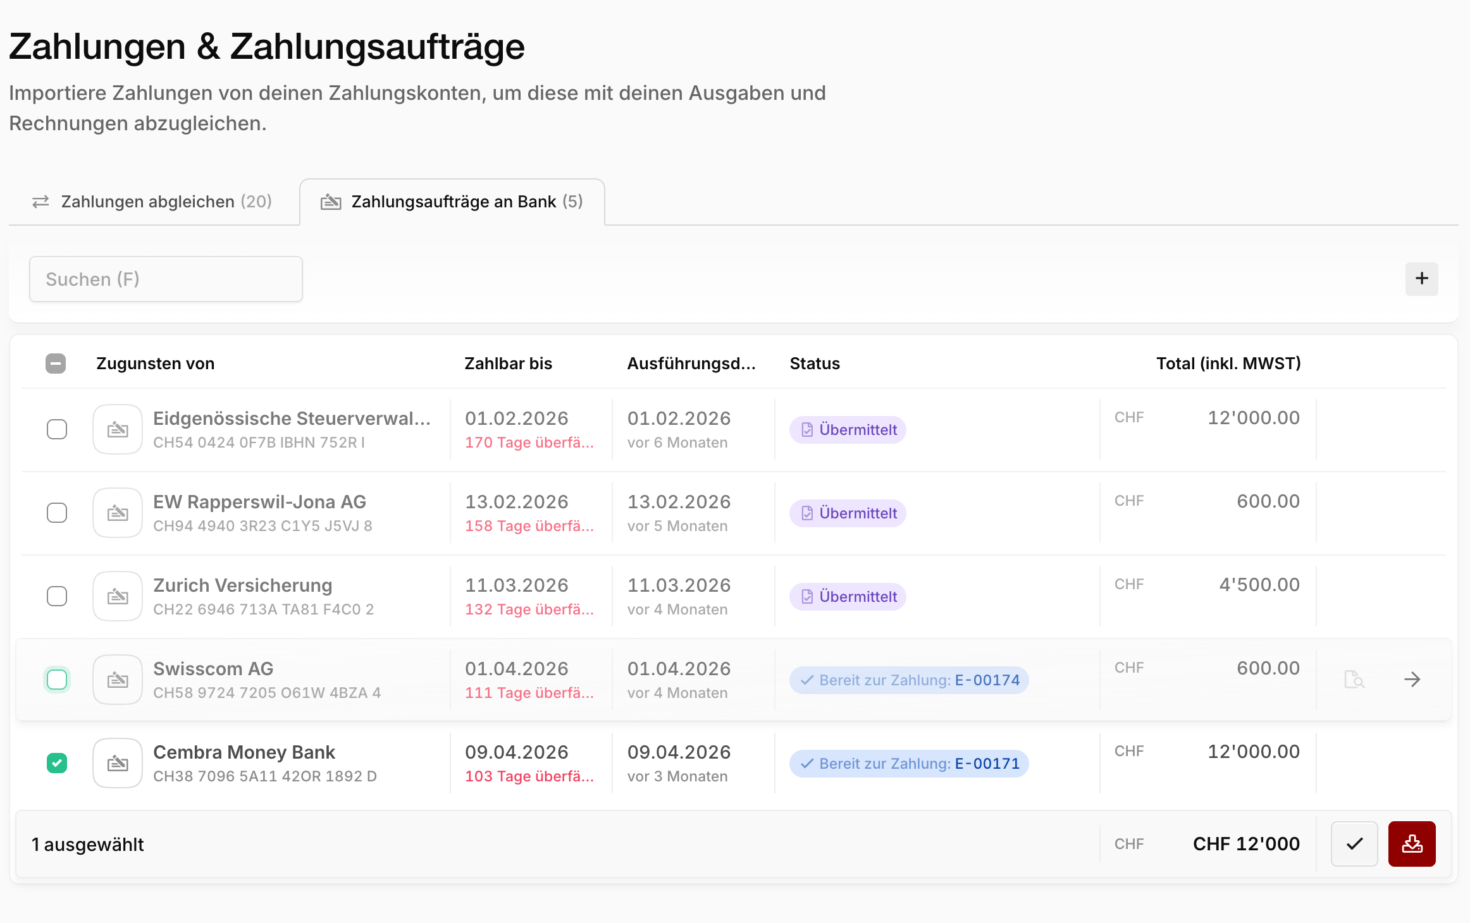The width and height of the screenshot is (1470, 923).
Task: Click the name Zurich Versicherung
Action: (x=243, y=585)
